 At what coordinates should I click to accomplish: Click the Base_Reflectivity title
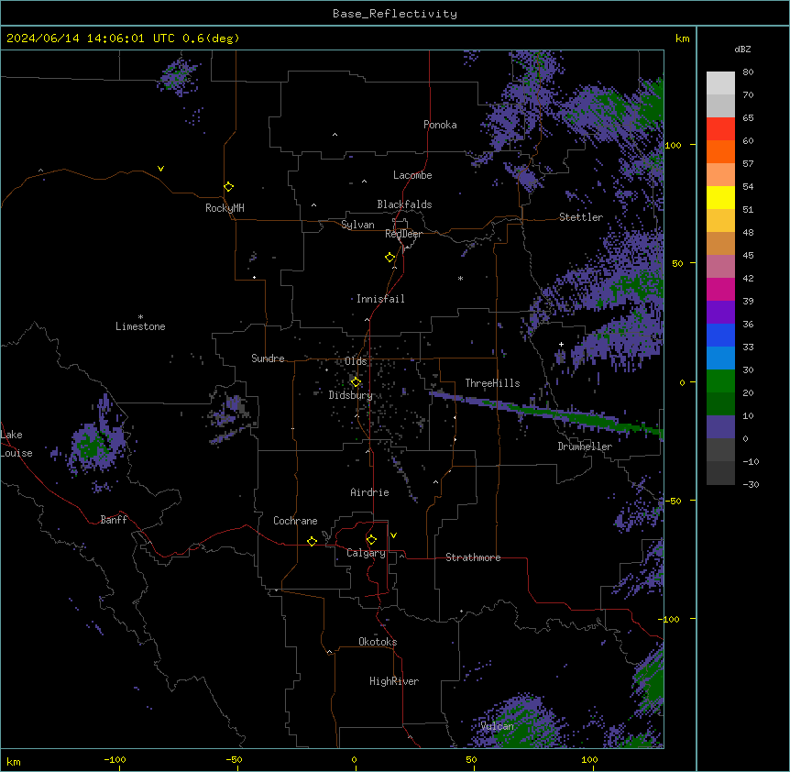395,14
